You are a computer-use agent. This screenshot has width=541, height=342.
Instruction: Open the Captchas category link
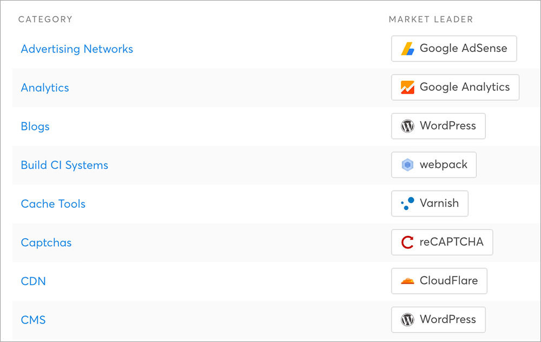point(46,242)
